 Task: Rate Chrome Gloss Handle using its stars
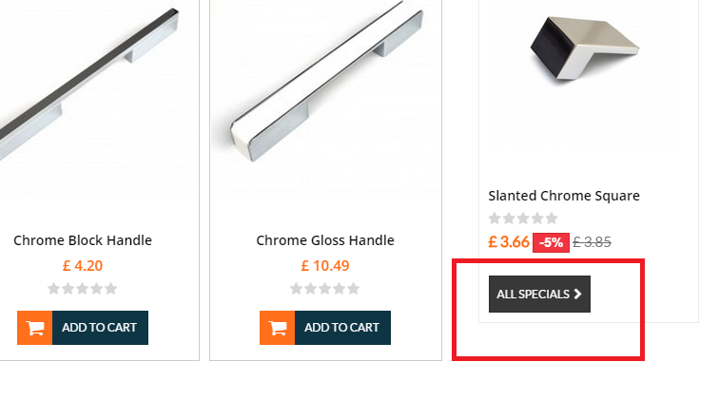(x=325, y=289)
